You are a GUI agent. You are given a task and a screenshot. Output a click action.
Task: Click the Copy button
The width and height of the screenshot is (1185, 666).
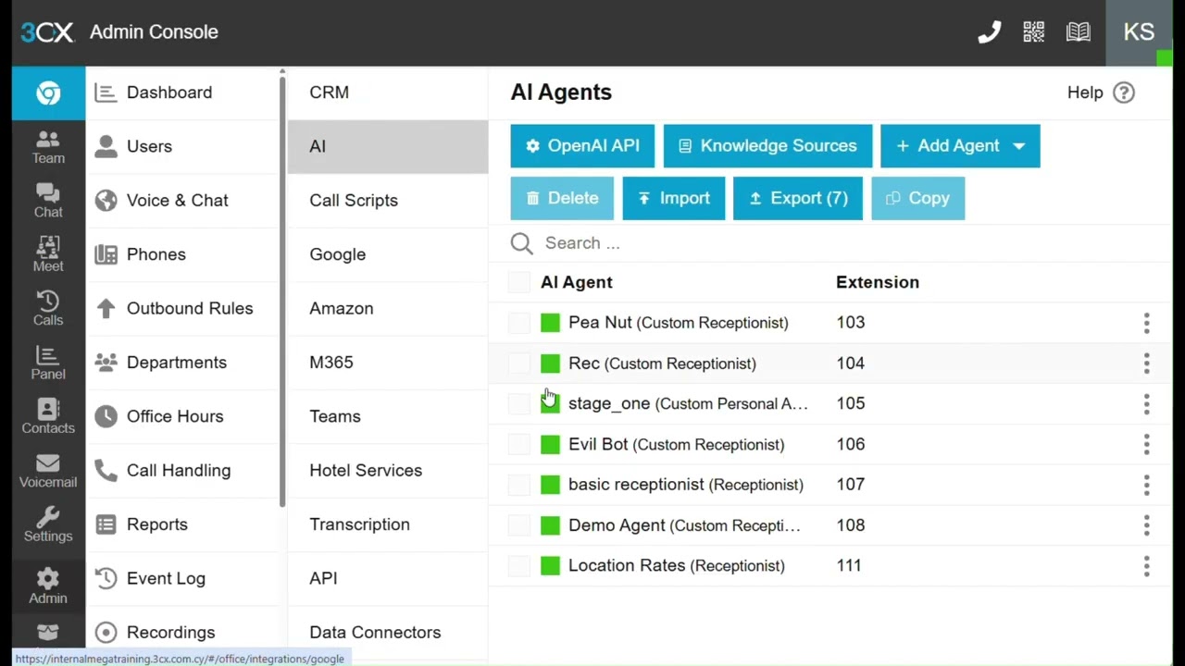[x=918, y=198]
